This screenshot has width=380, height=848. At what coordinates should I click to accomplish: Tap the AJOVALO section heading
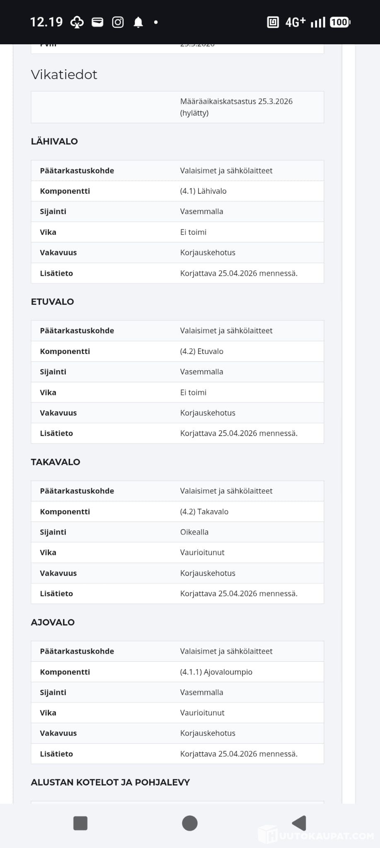click(x=53, y=622)
